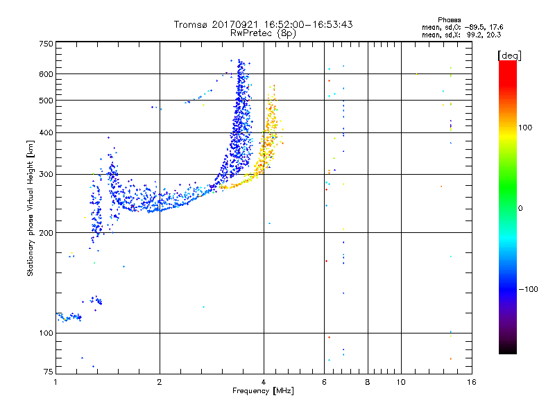Click the y-axis tick label '100'
Image resolution: width=555 pixels, height=416 pixels.
point(46,333)
